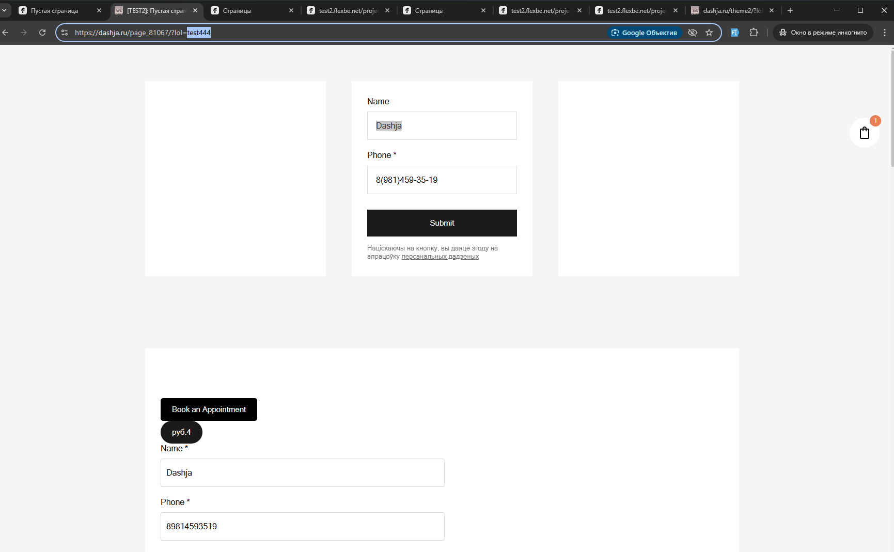Open Chrome three-dot menu

click(x=884, y=33)
